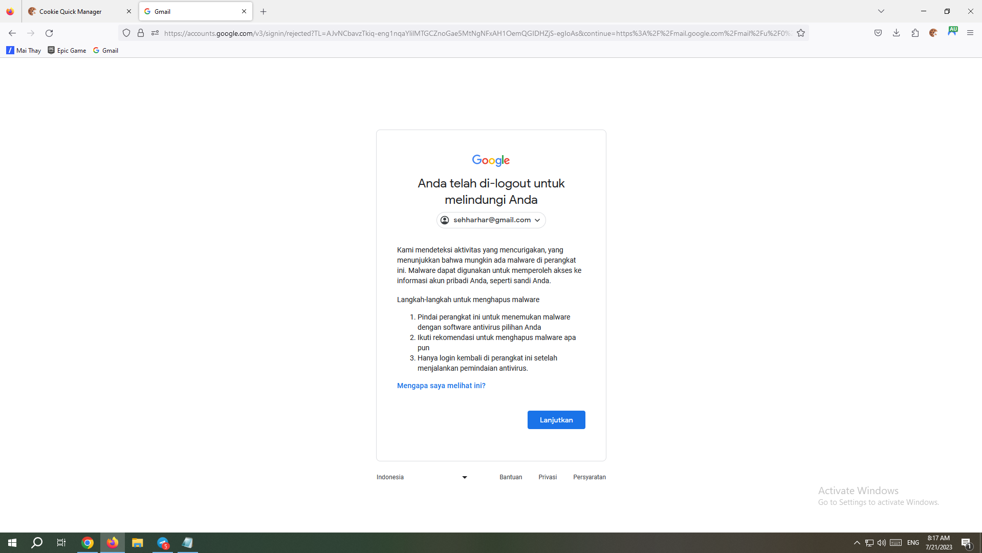Screen dimensions: 982x553
Task: Open the Windows Start menu
Action: click(12, 543)
